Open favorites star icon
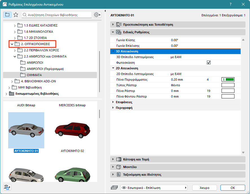This screenshot has height=194, width=250. point(16,15)
